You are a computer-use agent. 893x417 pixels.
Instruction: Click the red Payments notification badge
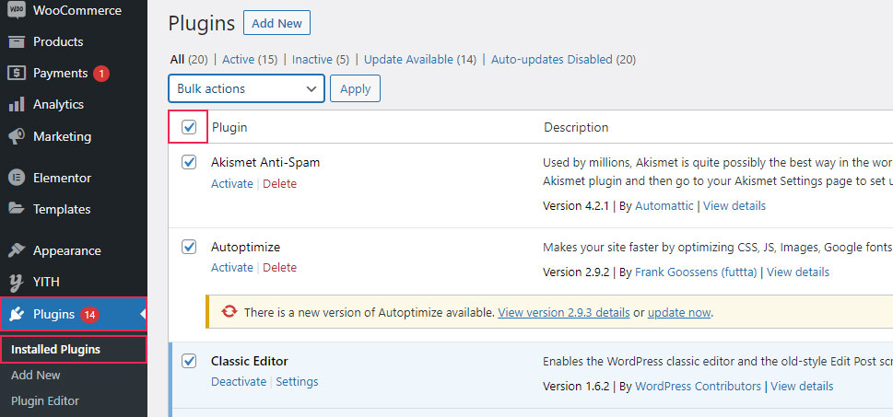101,74
